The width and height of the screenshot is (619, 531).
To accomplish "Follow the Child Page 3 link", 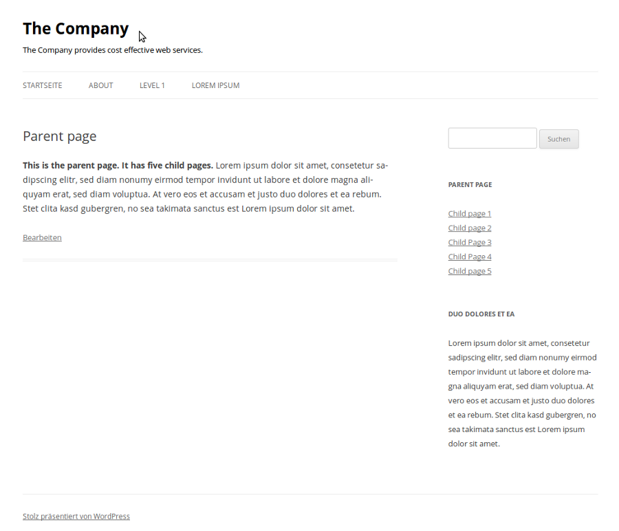I will tap(469, 242).
